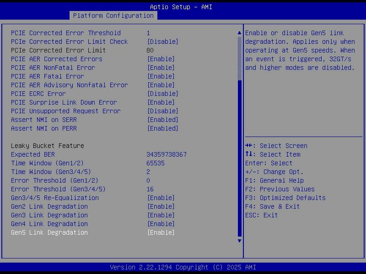366x274 pixels.
Task: Select PCIE Surprise Link Down Error label
Action: pos(64,102)
